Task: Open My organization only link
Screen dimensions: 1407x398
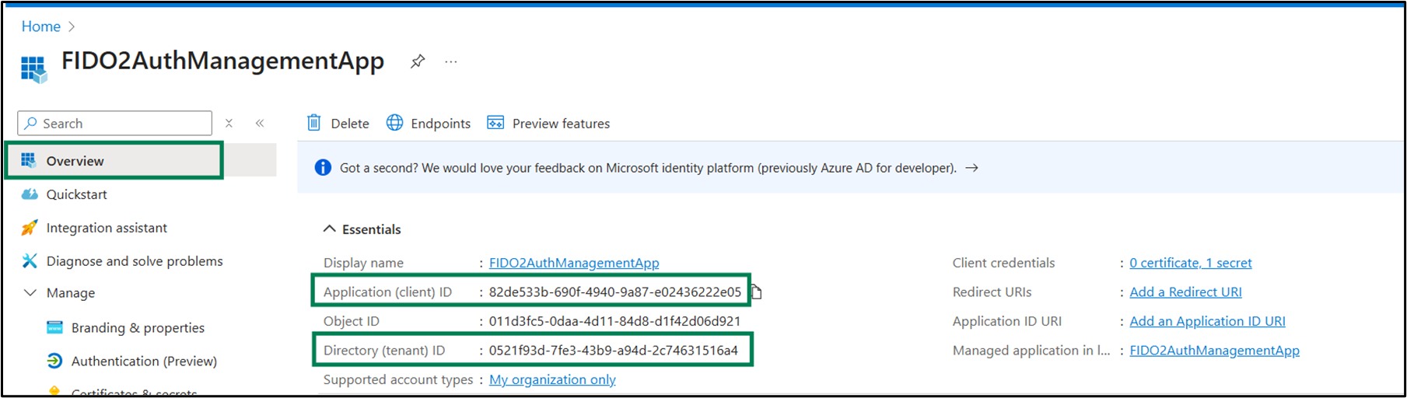Action: [x=552, y=379]
